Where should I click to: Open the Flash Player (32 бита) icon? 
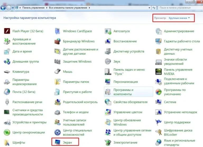(7, 31)
